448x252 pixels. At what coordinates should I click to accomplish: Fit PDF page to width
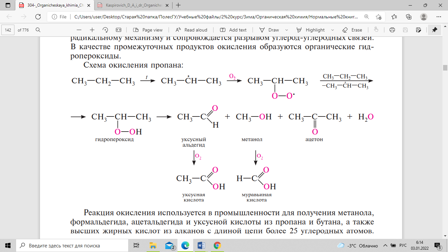point(118,30)
